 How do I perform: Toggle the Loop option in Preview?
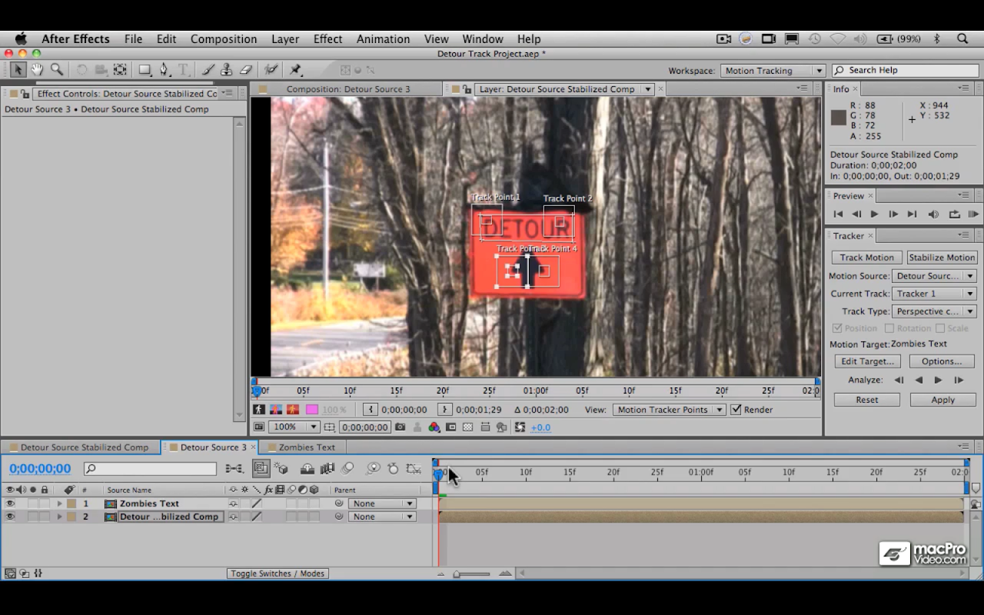point(954,214)
